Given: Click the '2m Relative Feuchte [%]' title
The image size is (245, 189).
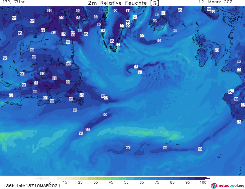Looking at the screenshot, I should point(123,3).
